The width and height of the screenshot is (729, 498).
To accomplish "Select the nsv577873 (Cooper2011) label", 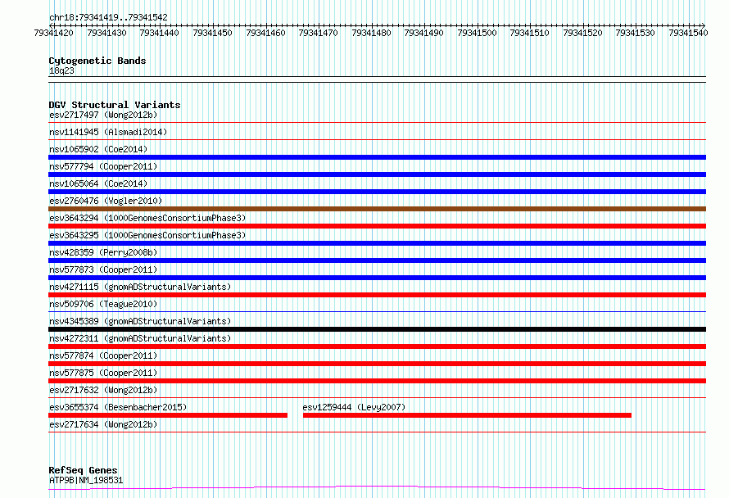I will pyautogui.click(x=103, y=269).
